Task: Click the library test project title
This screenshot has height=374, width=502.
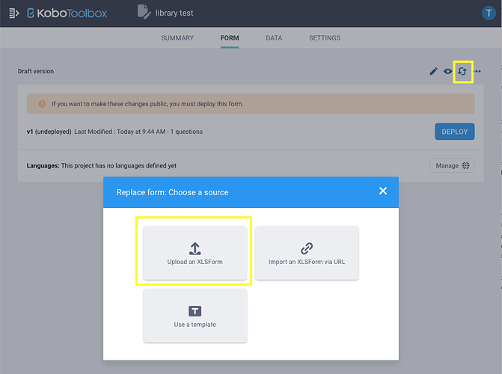Action: 174,13
